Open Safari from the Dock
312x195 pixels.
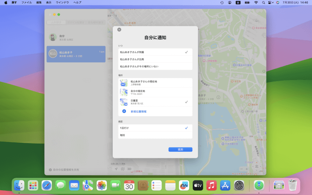(x=47, y=186)
